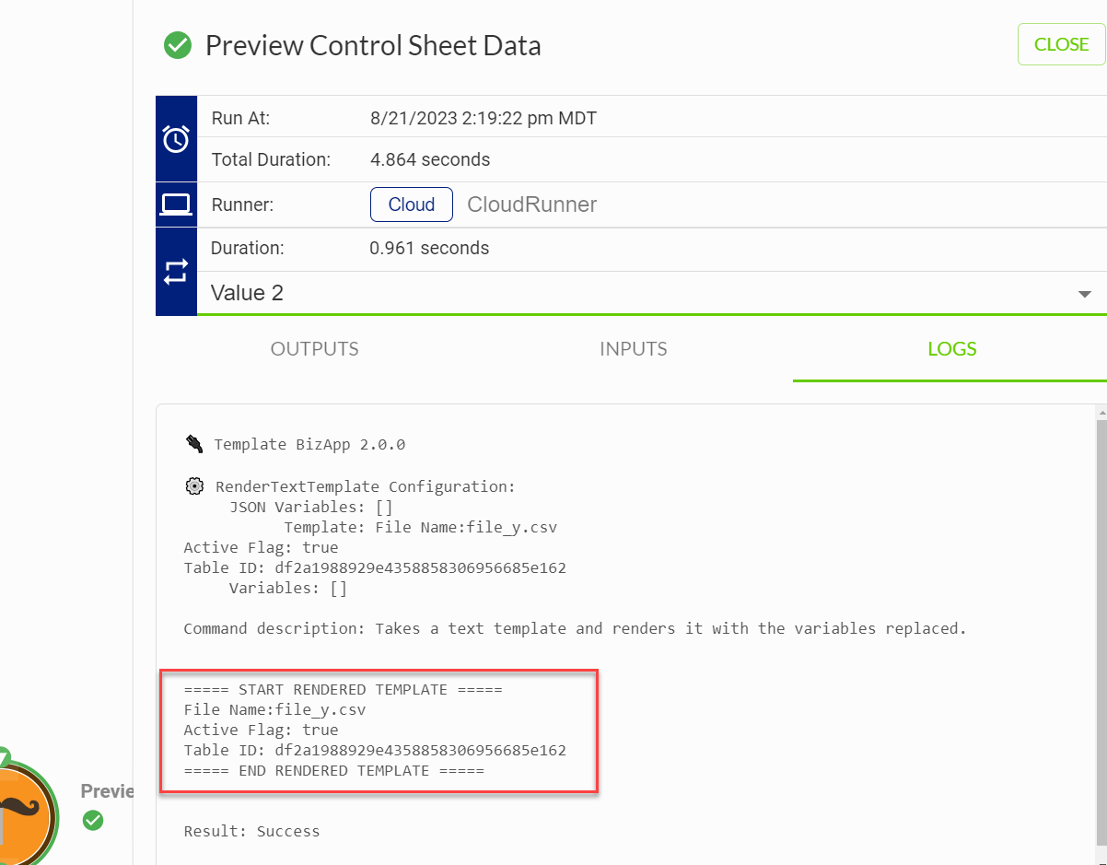Click the Cloud runner badge
The width and height of the screenshot is (1107, 865).
[412, 205]
